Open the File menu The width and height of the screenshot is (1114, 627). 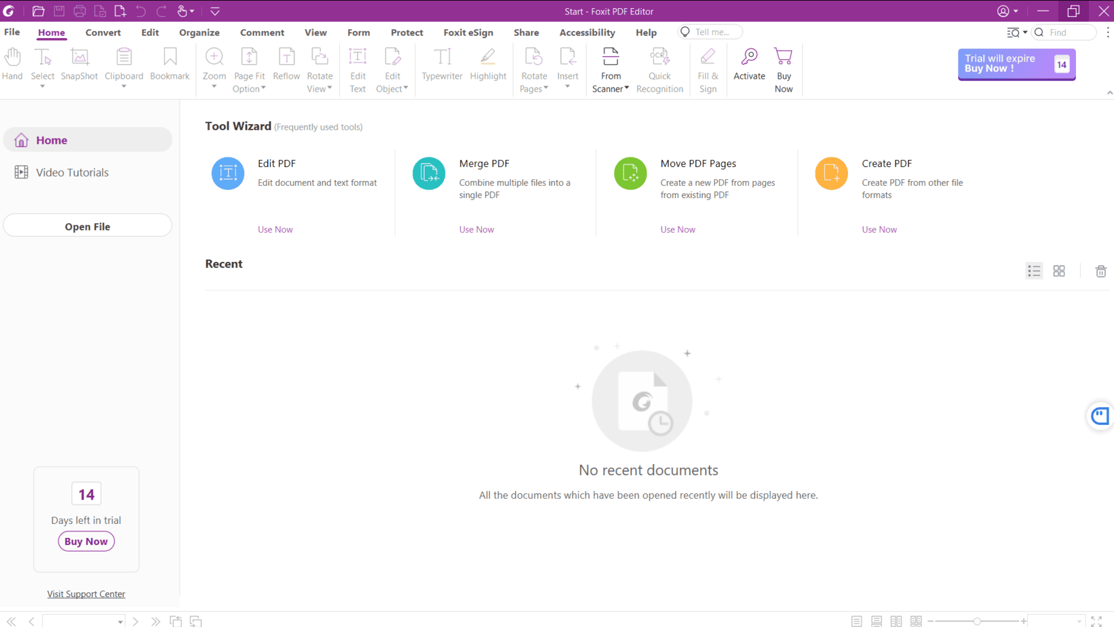12,32
